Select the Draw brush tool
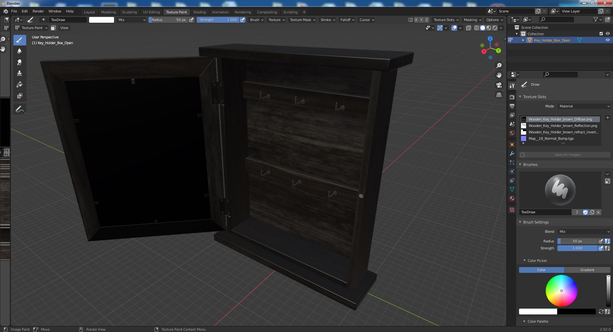613x332 pixels. (19, 40)
